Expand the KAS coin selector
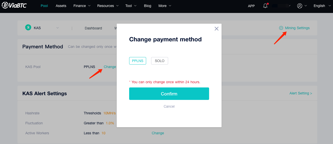 point(57,28)
